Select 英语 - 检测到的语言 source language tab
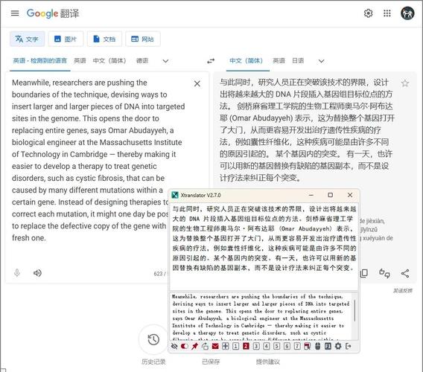 click(40, 61)
